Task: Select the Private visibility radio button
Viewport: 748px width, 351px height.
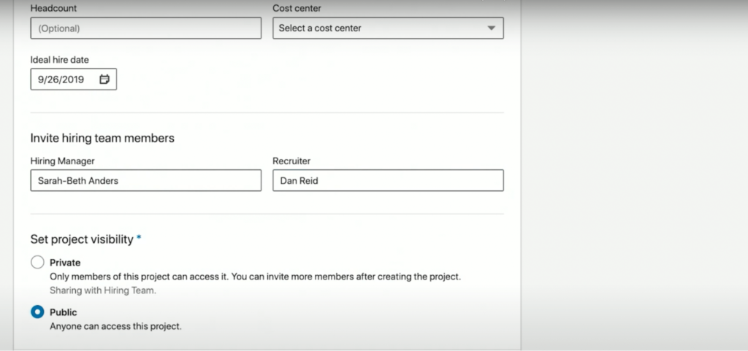Action: point(37,263)
